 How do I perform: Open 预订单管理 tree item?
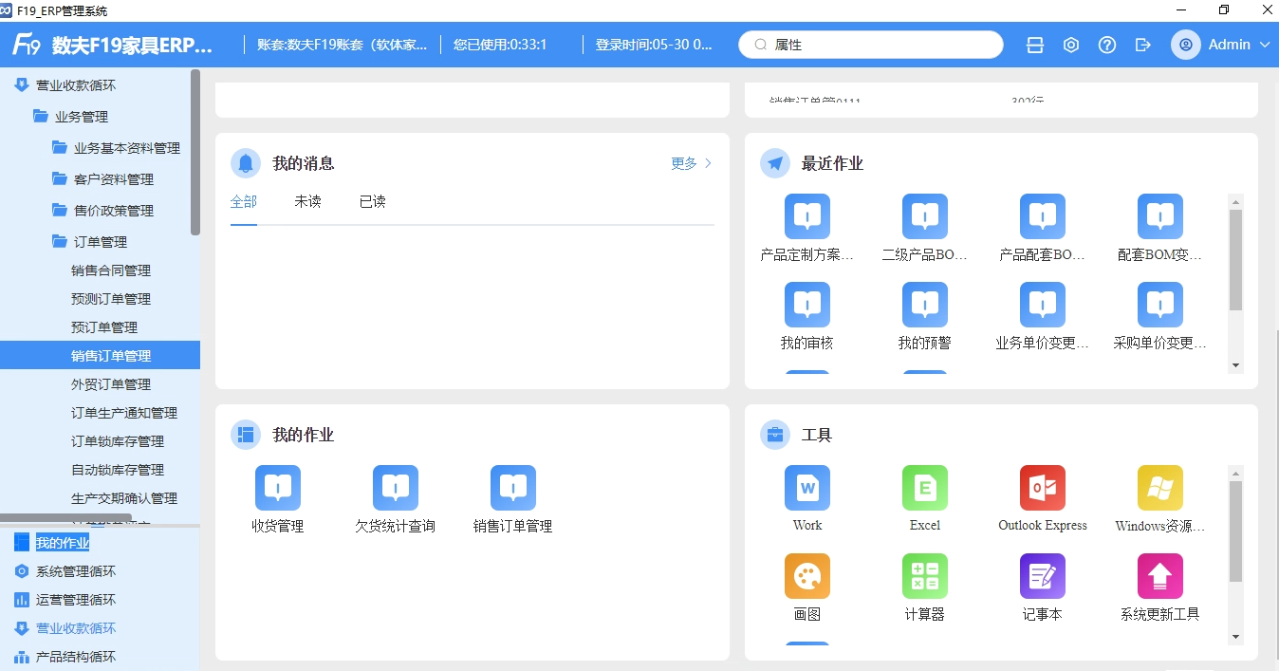[104, 327]
